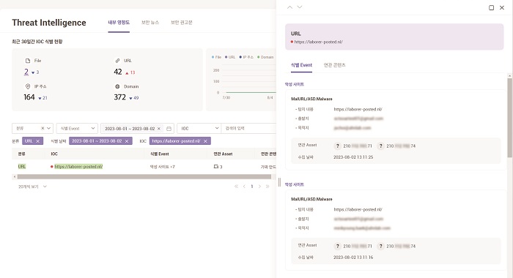Open the second tab in detail panel
Viewport: 513px width, 278px height.
(334, 65)
